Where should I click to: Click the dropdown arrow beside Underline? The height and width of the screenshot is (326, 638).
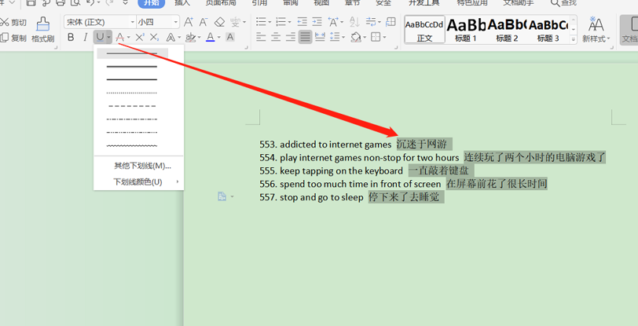click(x=108, y=38)
